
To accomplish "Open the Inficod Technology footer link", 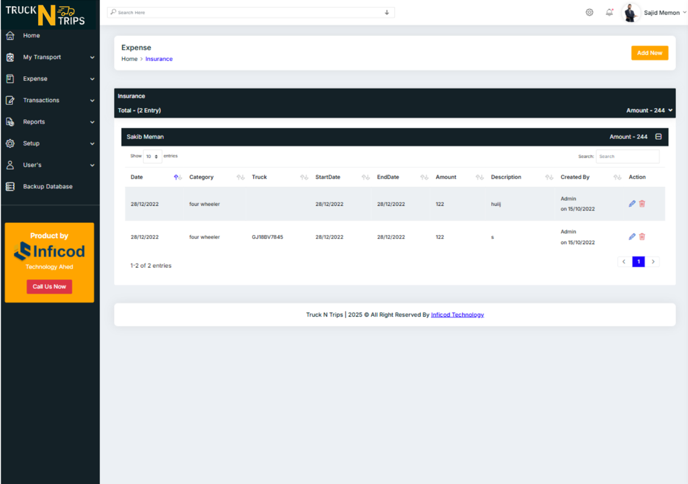I will pos(457,315).
